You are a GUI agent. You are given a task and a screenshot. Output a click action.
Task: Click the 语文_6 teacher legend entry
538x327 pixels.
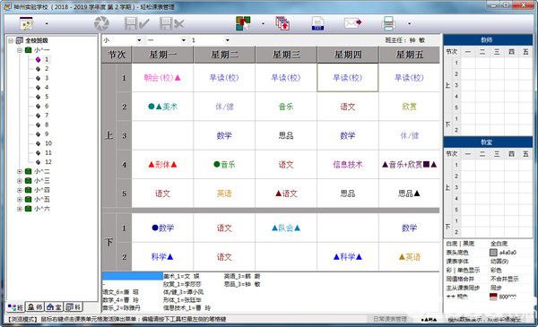click(x=121, y=292)
